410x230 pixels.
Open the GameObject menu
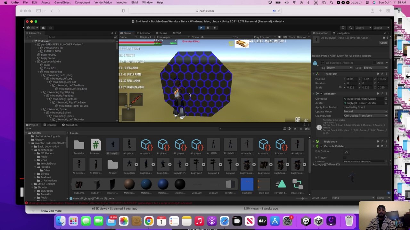(62, 3)
